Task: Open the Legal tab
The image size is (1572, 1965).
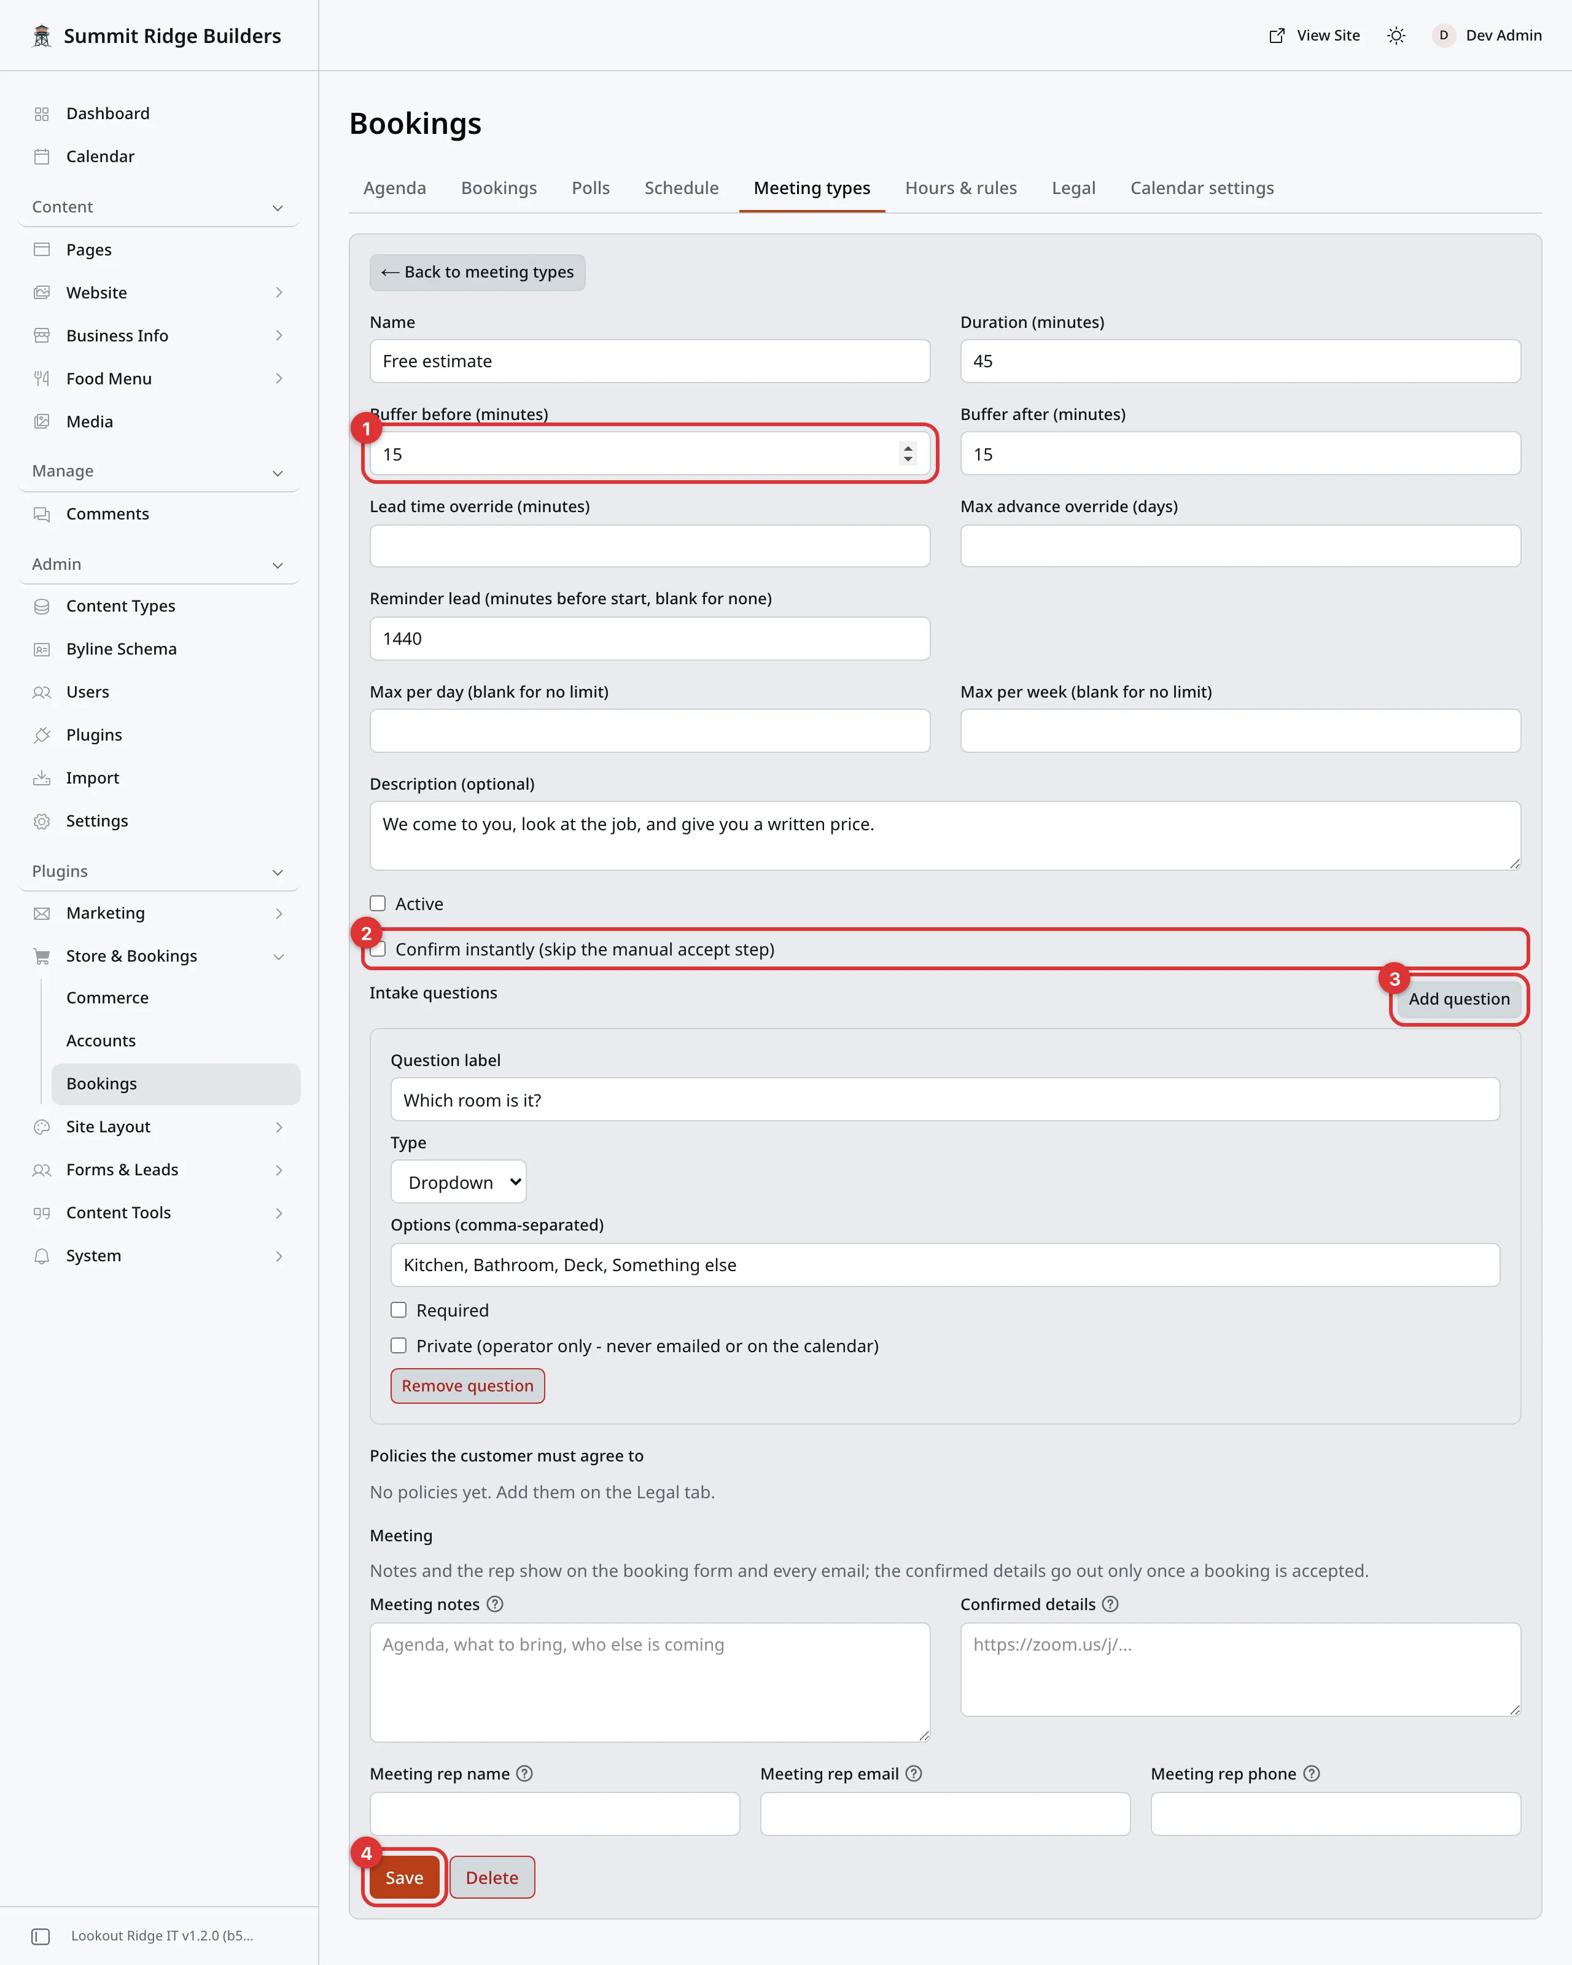Action: [1073, 189]
